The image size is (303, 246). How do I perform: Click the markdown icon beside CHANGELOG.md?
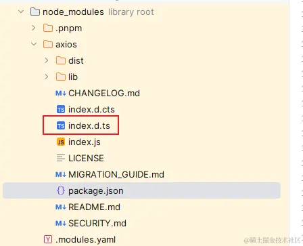coord(61,93)
